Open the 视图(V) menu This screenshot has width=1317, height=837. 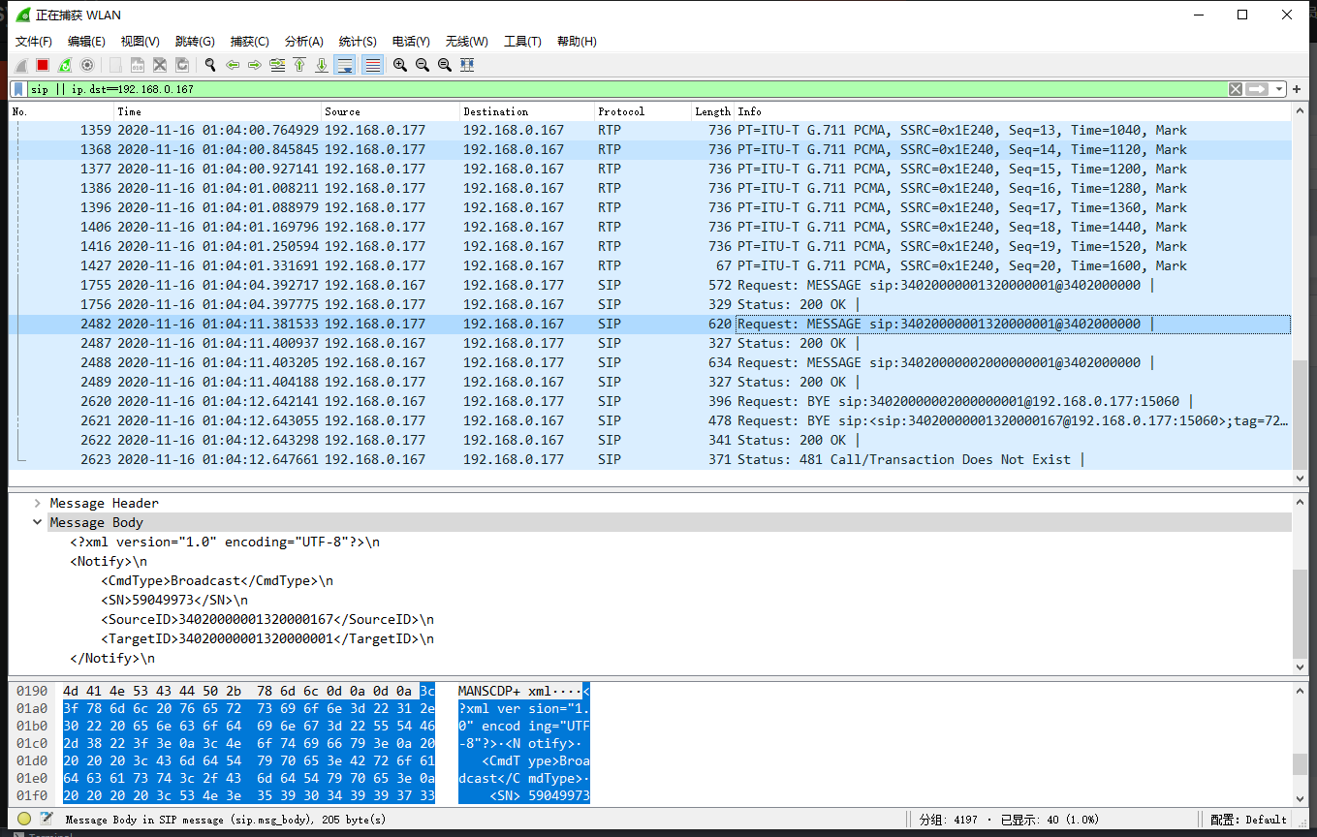(140, 41)
